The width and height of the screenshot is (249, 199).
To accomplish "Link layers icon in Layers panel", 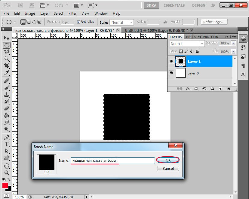I will click(180, 89).
